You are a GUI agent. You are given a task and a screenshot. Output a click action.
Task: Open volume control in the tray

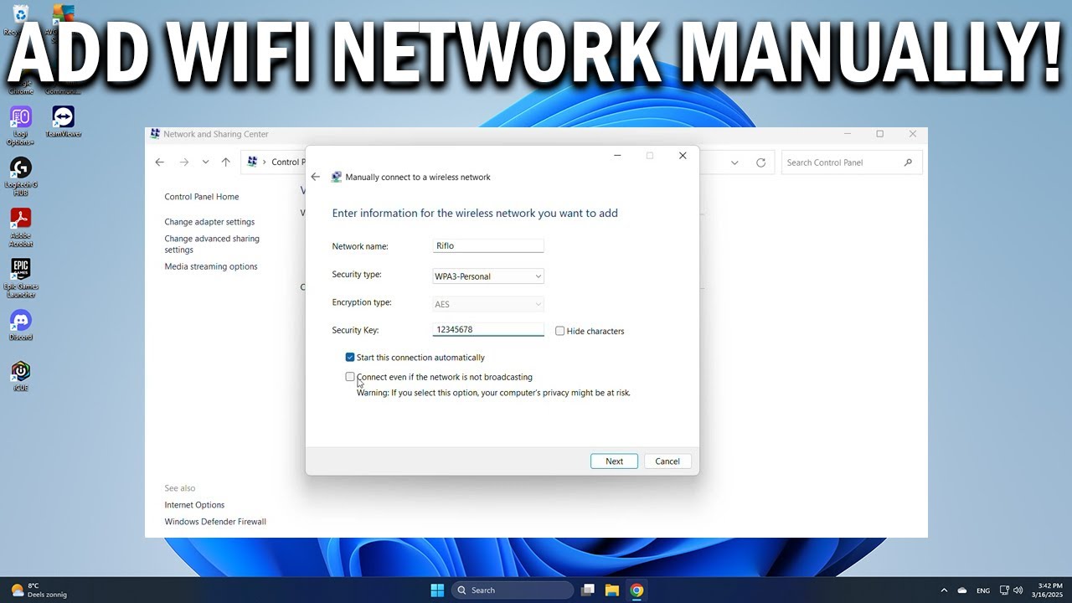(1018, 590)
